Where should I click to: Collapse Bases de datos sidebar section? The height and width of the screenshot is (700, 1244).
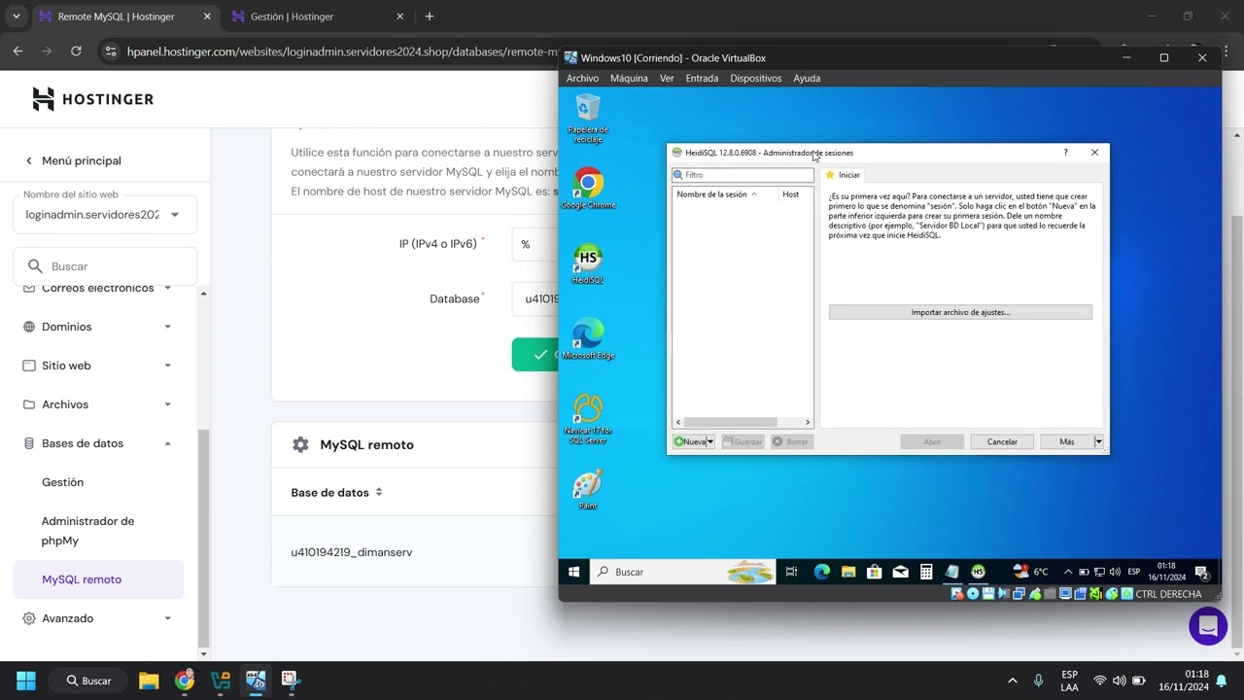pos(98,443)
